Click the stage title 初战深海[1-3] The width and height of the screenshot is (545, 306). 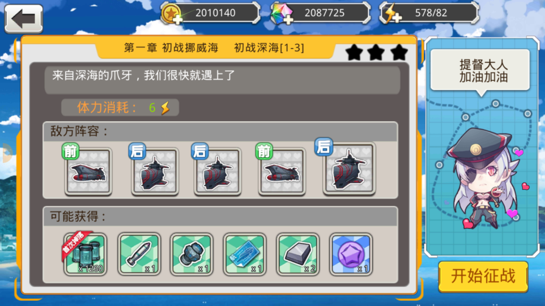click(269, 47)
